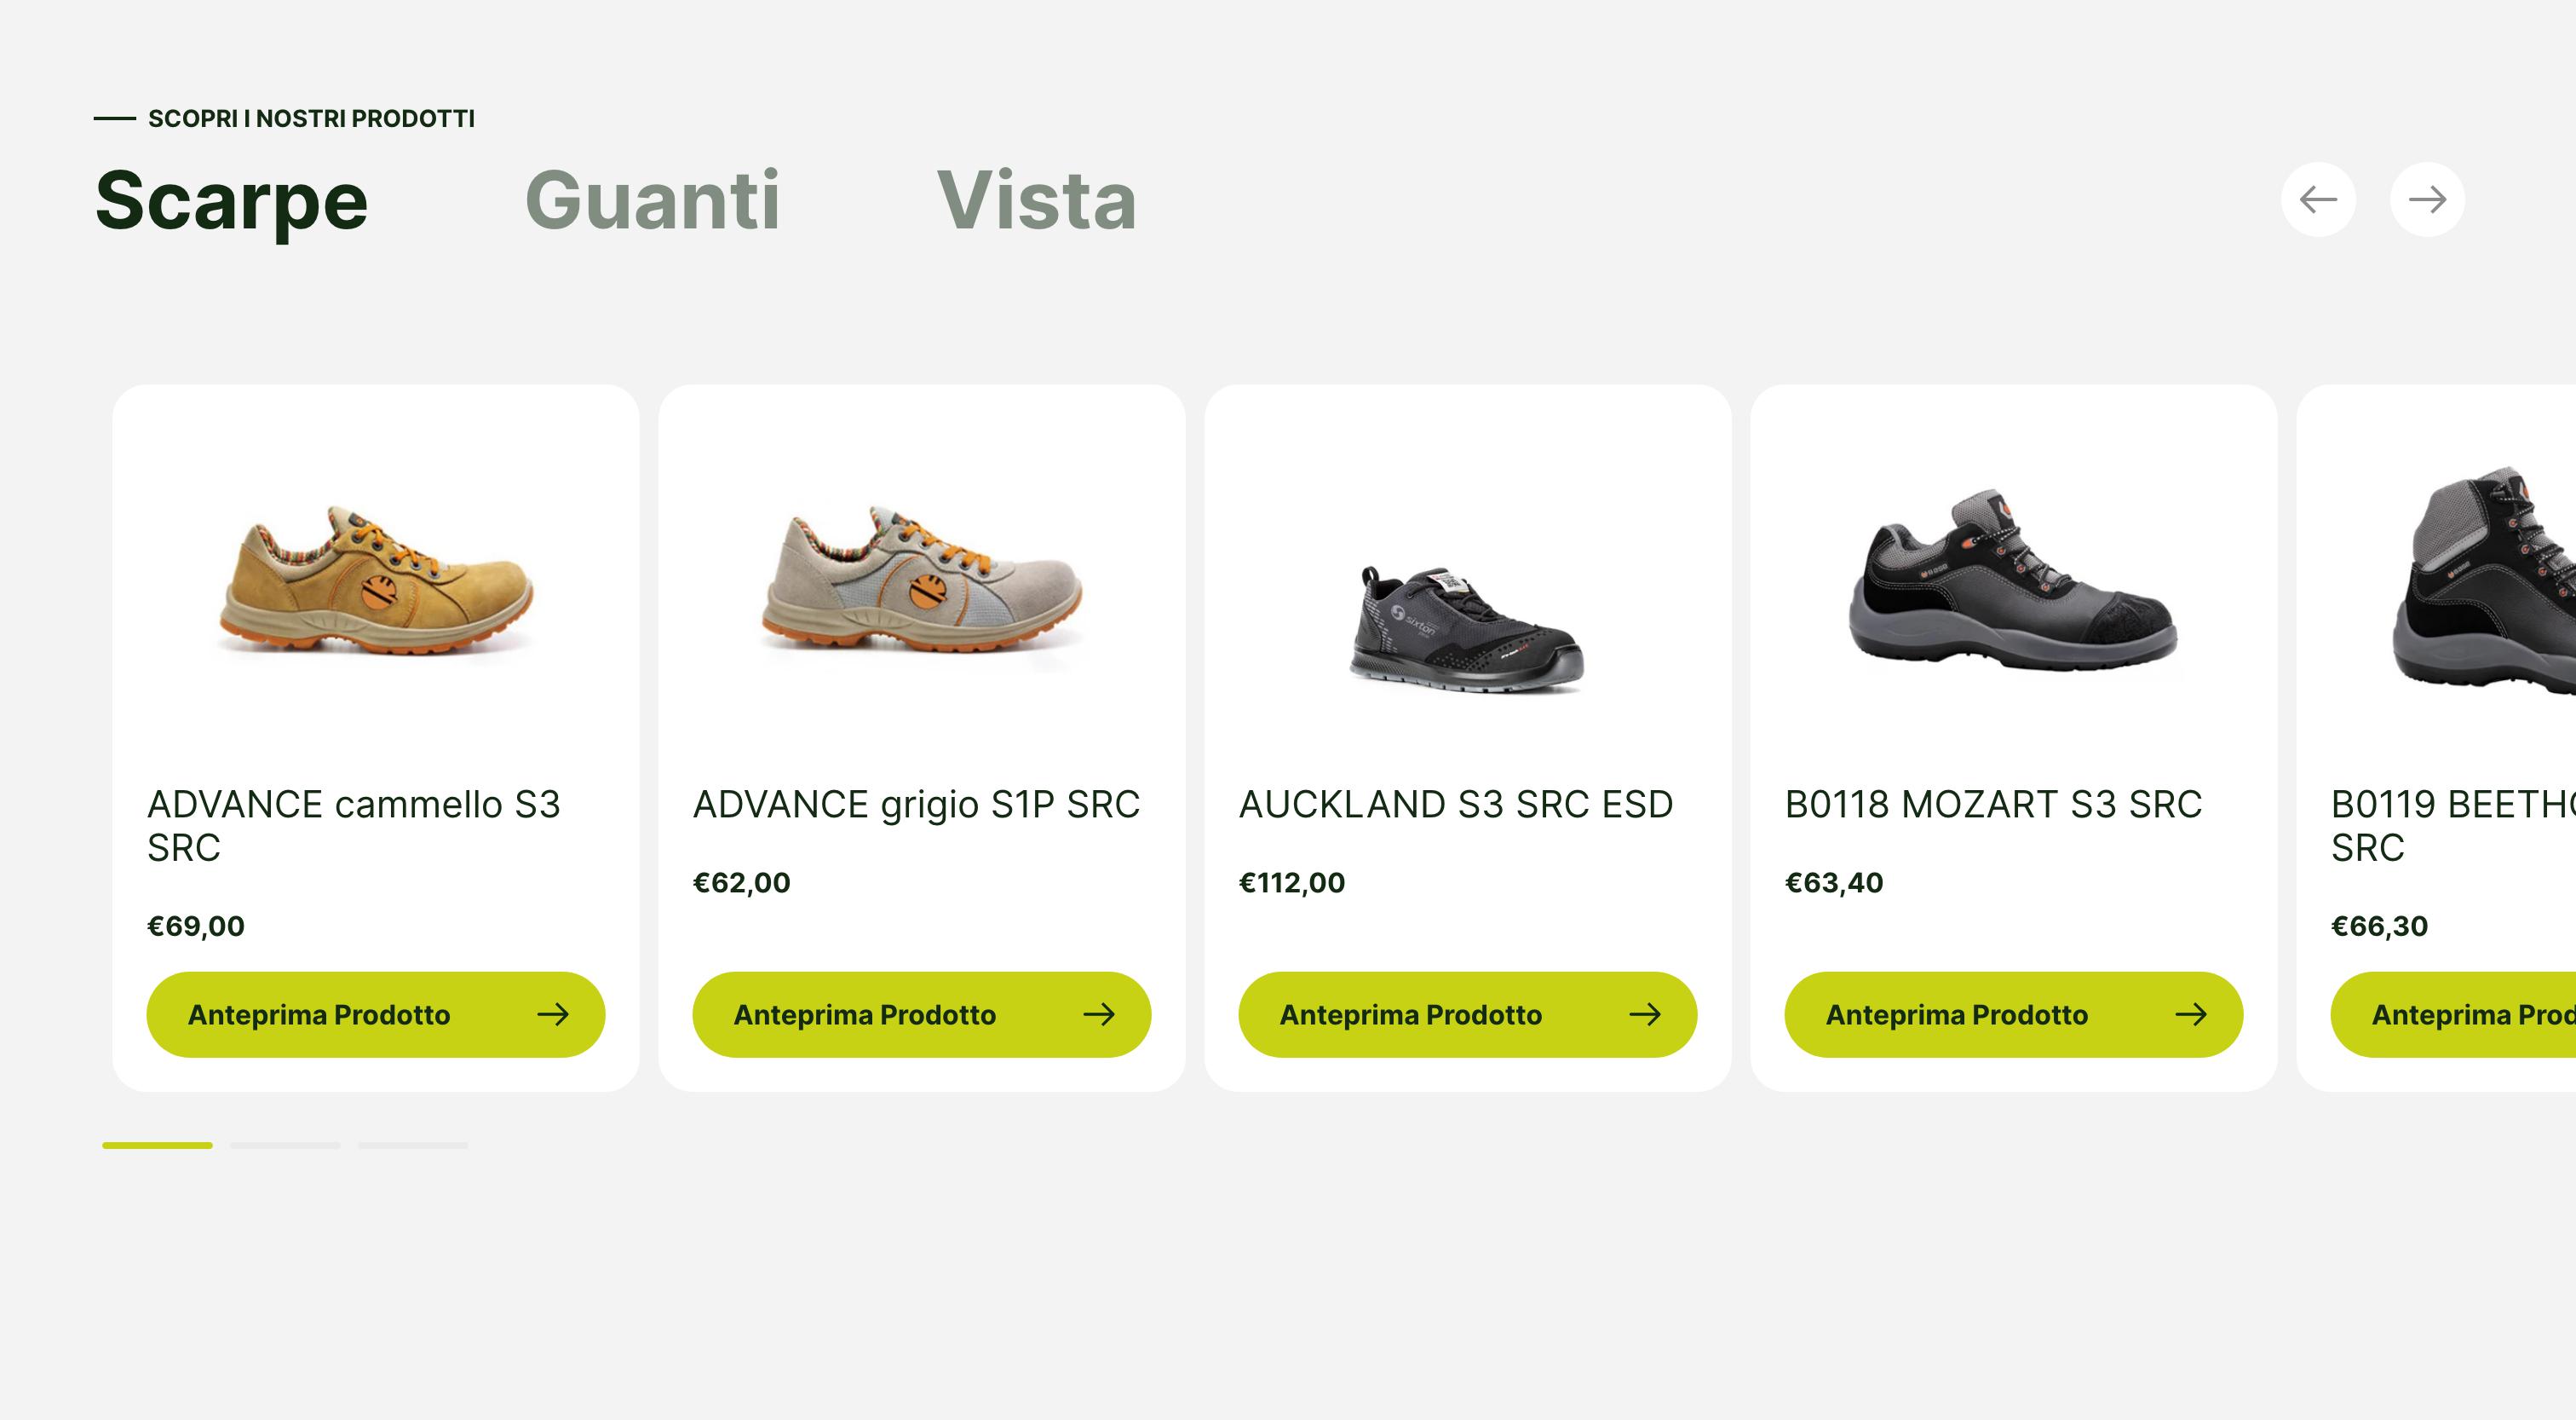Select the first active carousel page indicator
The image size is (2576, 1420).
point(157,1145)
